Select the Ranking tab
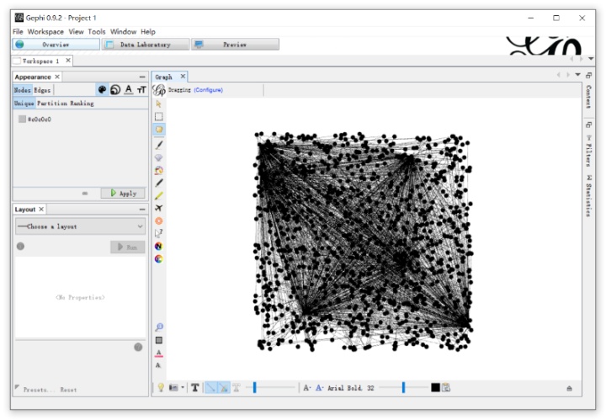Image resolution: width=606 pixels, height=420 pixels. click(82, 104)
